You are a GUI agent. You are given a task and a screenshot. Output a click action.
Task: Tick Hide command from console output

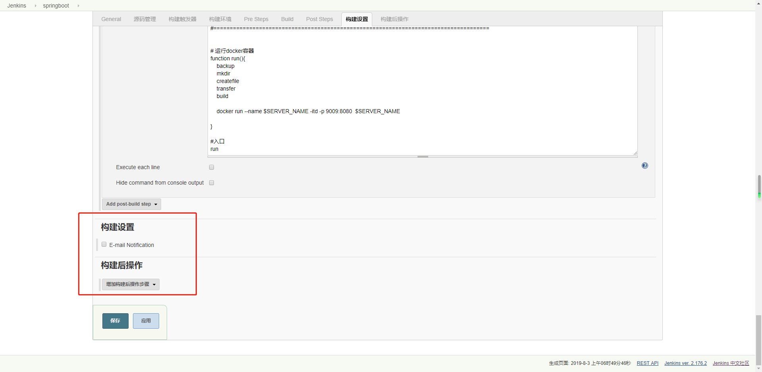pos(212,183)
